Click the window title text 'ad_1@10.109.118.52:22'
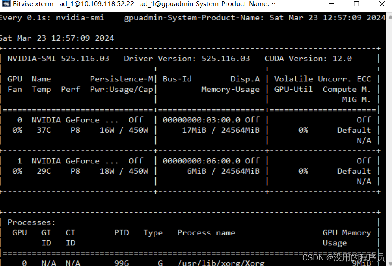The width and height of the screenshot is (392, 266). 97,4
